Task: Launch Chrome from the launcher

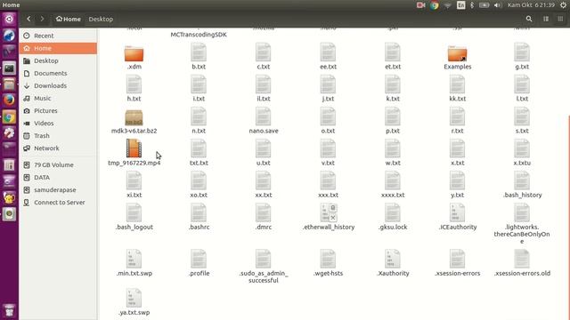Action: tap(9, 116)
